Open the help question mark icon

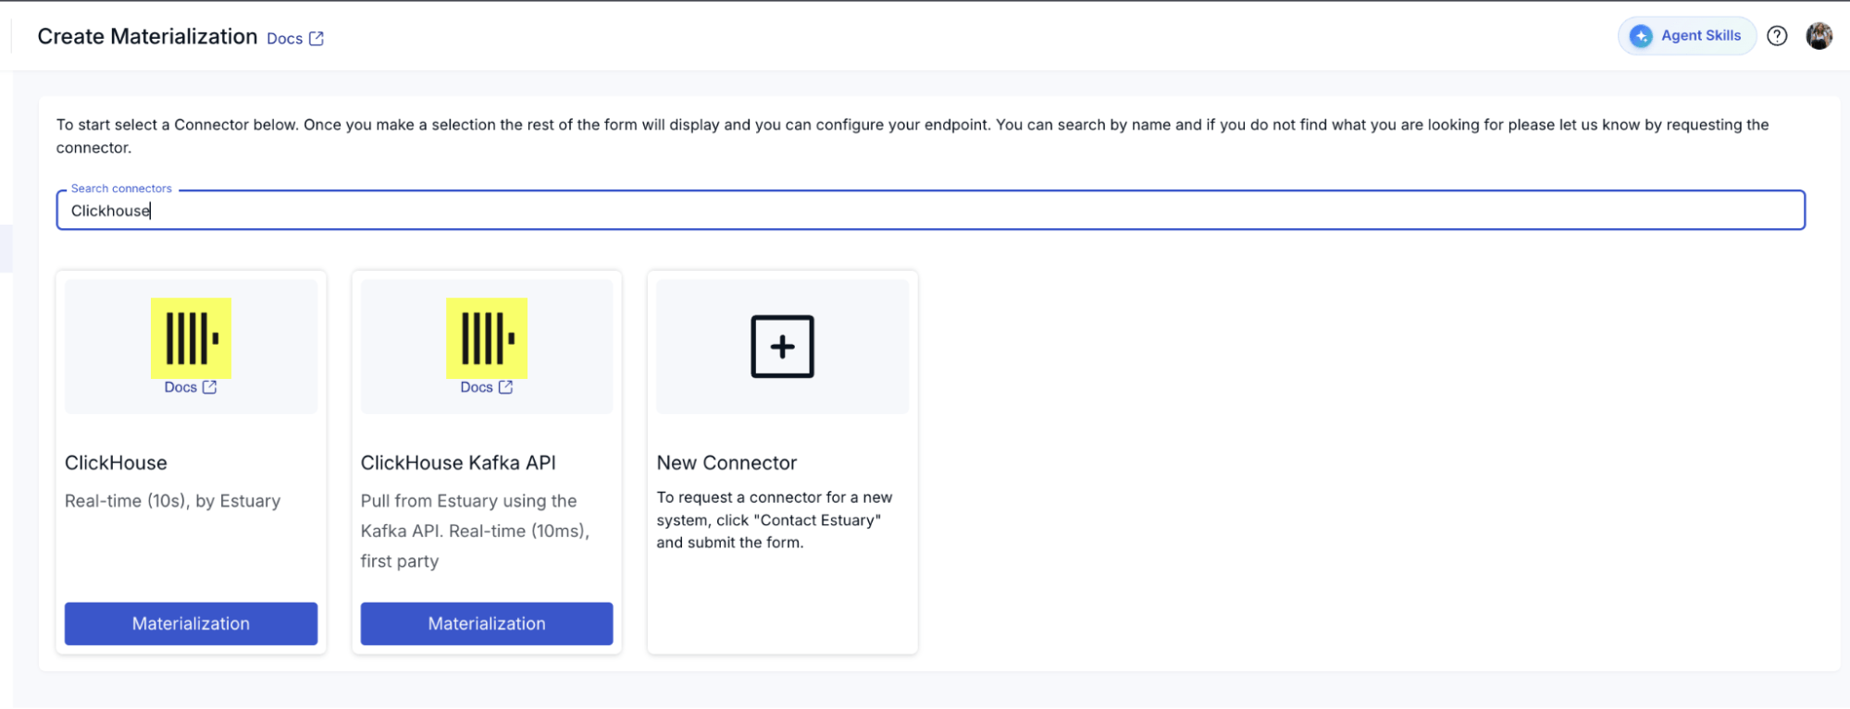(1777, 36)
